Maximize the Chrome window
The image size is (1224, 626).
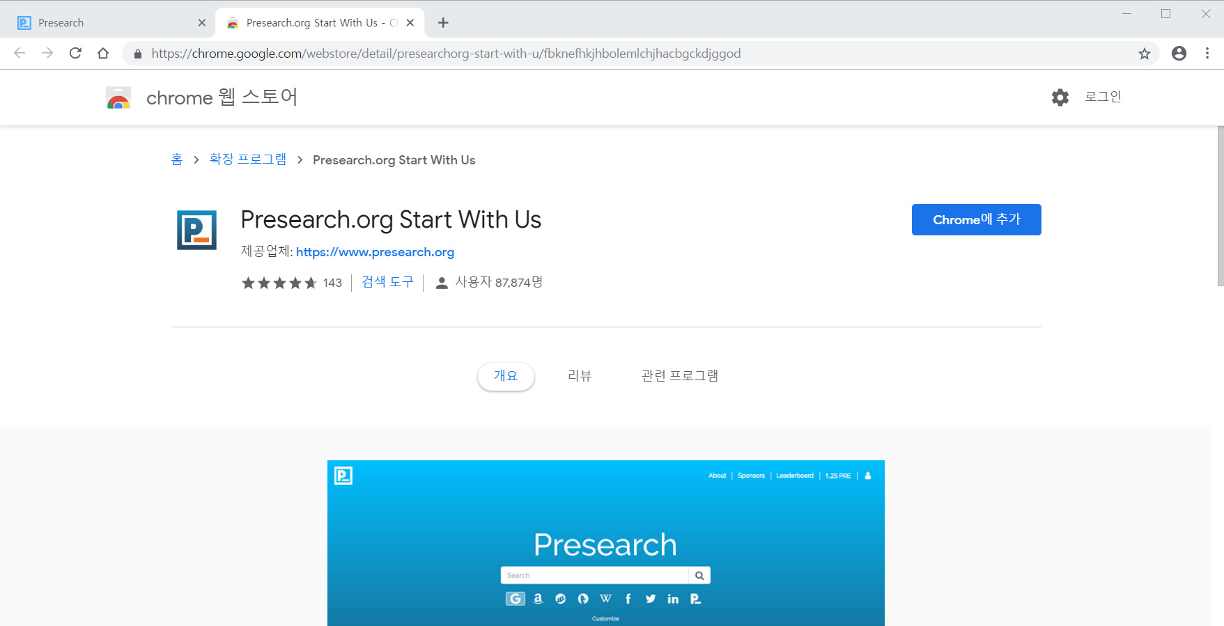click(1165, 14)
